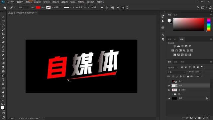The height and width of the screenshot is (120, 213).
Task: Select the History Brush tool
Action: coord(3,55)
